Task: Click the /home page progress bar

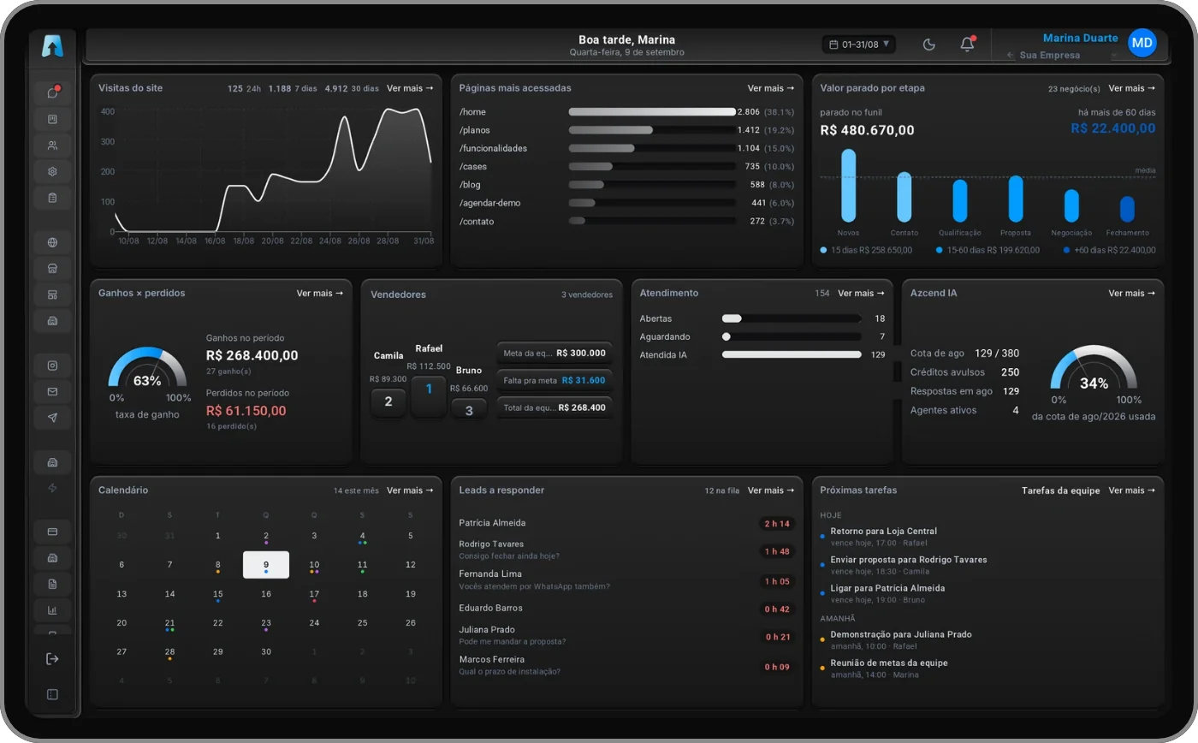Action: click(x=652, y=111)
